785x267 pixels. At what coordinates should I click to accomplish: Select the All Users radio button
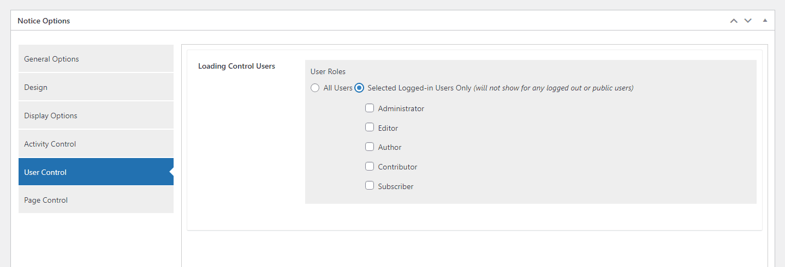pyautogui.click(x=315, y=88)
